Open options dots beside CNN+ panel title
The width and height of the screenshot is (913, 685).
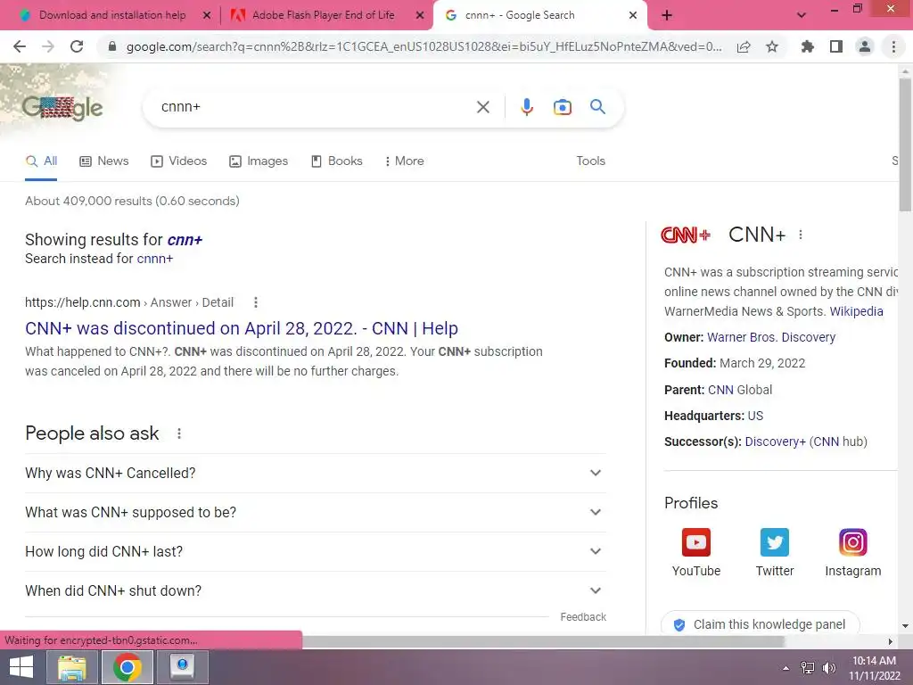pyautogui.click(x=801, y=235)
